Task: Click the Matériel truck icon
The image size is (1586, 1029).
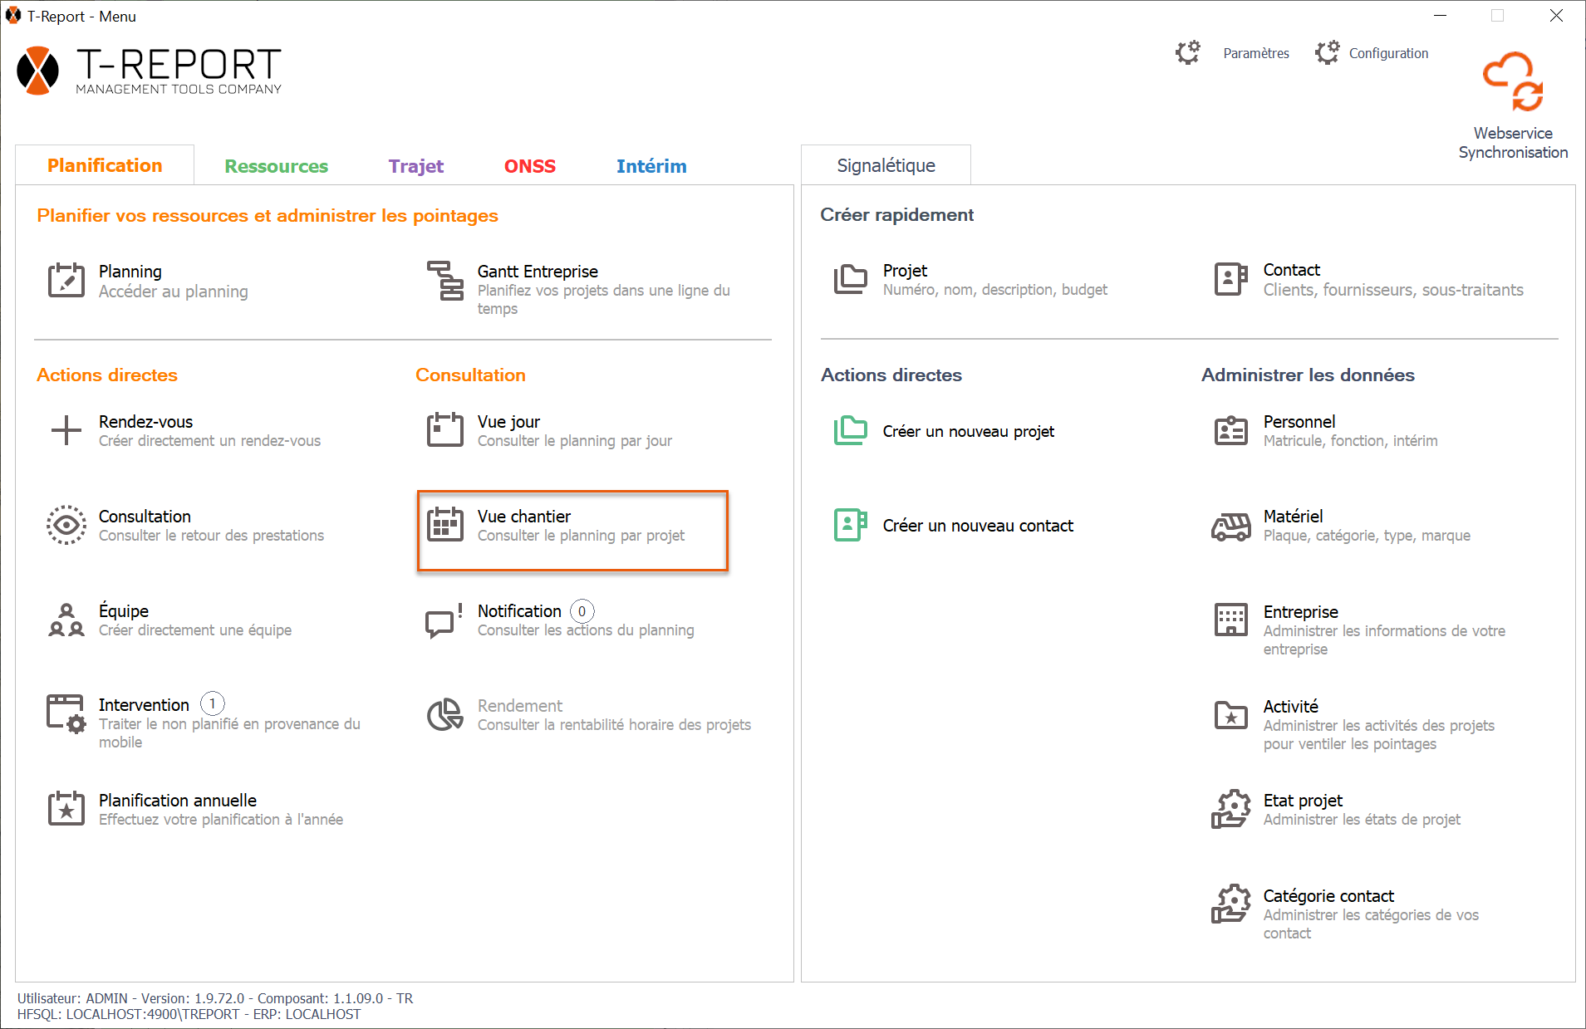Action: click(x=1230, y=526)
